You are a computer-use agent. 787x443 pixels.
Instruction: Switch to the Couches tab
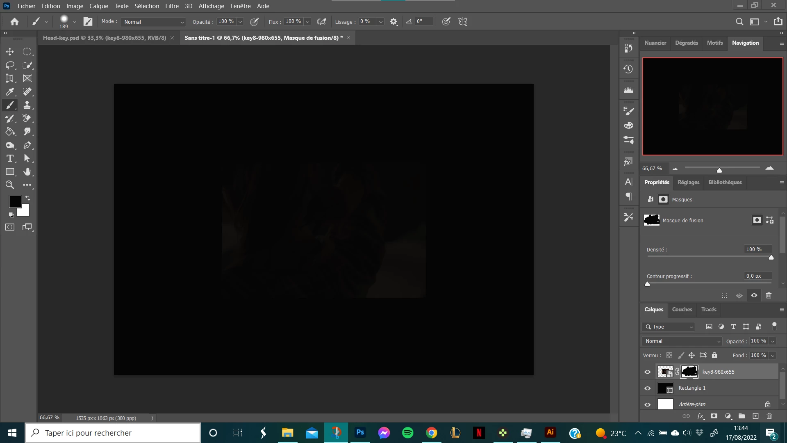coord(682,310)
